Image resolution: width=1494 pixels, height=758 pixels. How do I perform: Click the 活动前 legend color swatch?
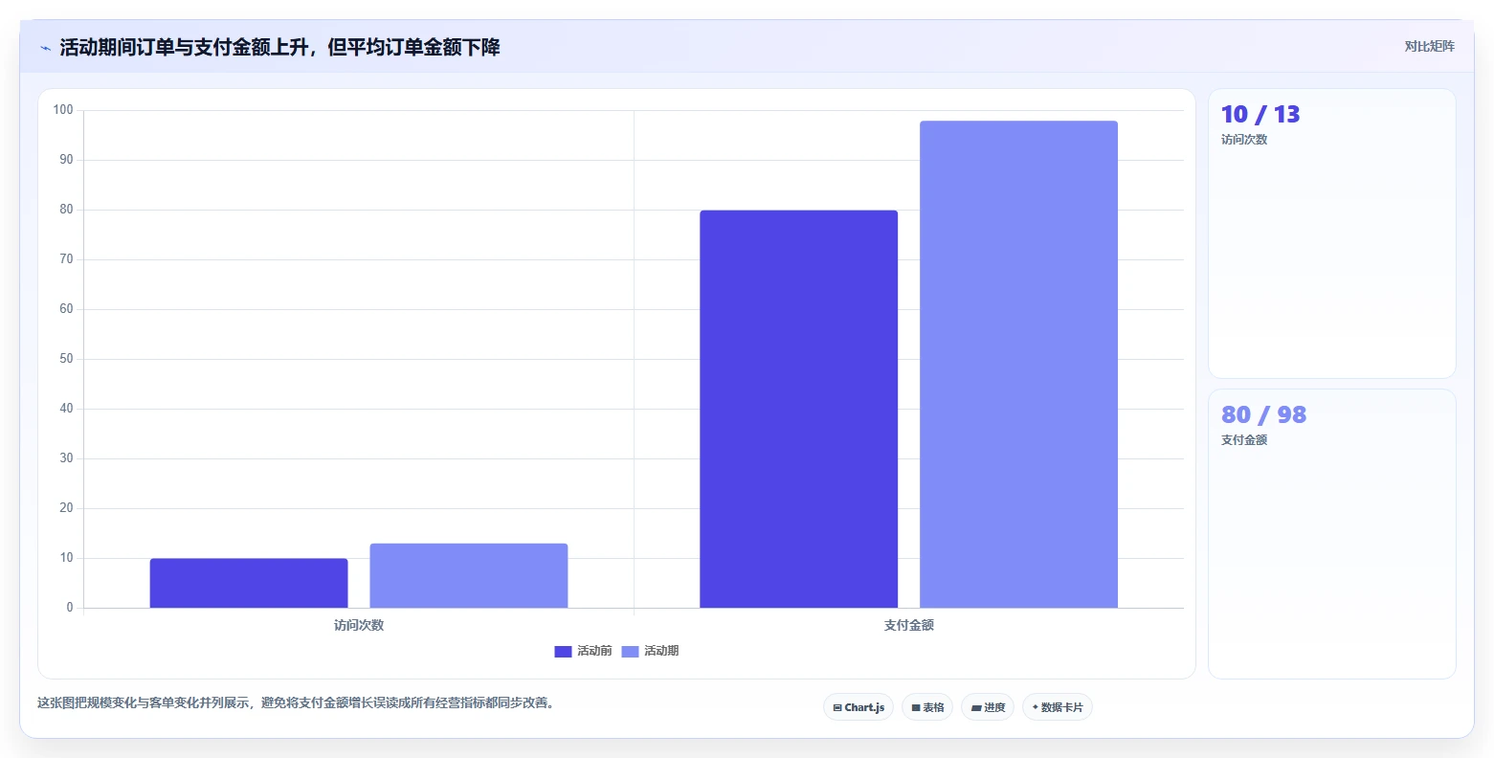click(563, 652)
